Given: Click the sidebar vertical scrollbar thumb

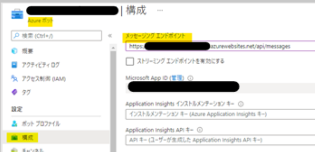Looking at the screenshot, I should coord(113,101).
